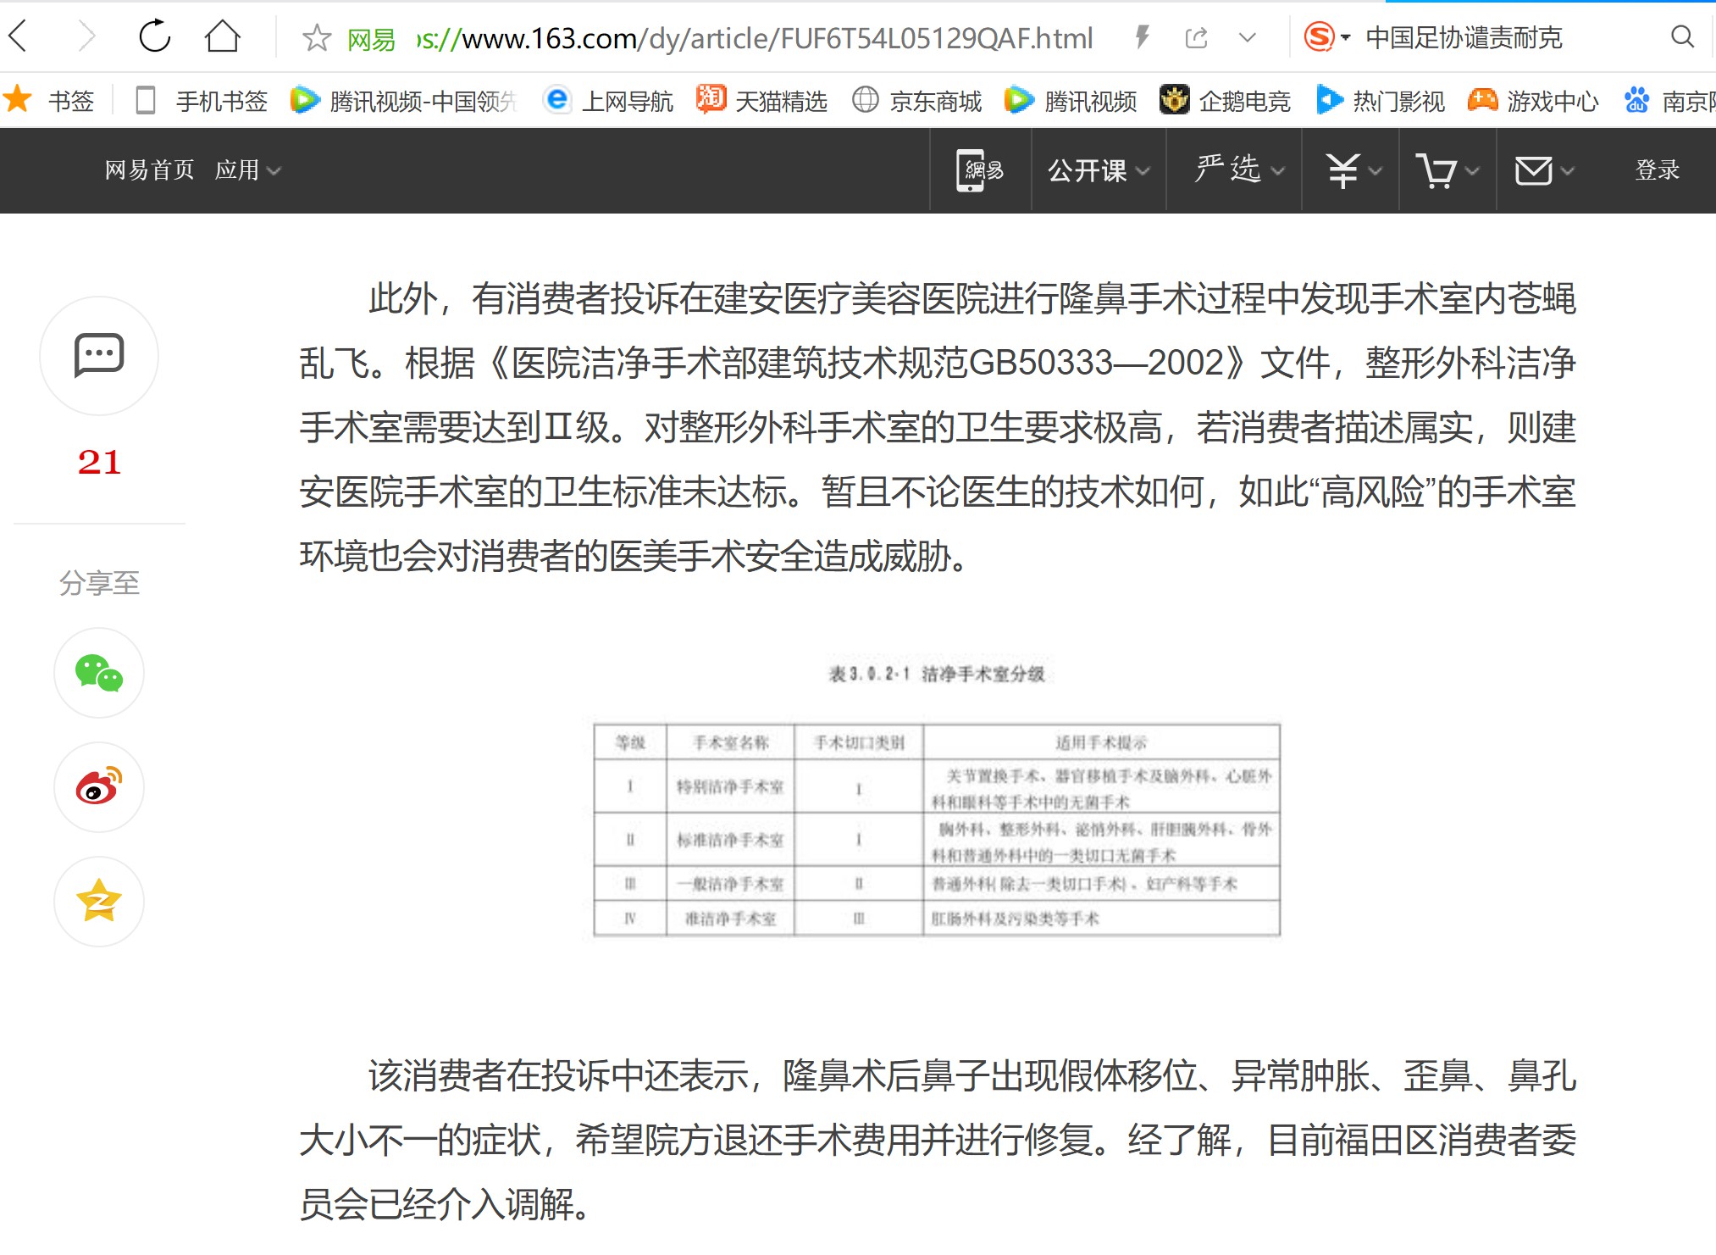Open comments via speech bubble icon
The width and height of the screenshot is (1716, 1255).
point(99,355)
